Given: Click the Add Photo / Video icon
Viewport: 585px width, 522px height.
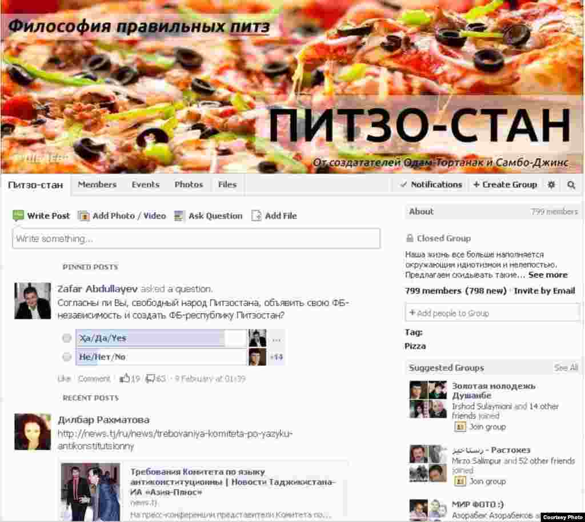Looking at the screenshot, I should pos(83,216).
